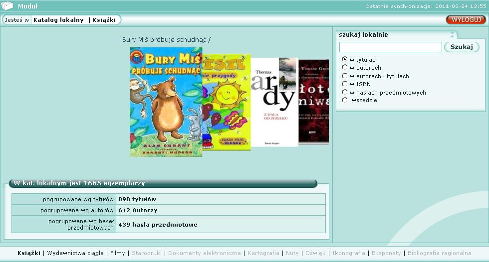Log out with the WYLOGUJ button
The height and width of the screenshot is (262, 489).
(x=466, y=19)
